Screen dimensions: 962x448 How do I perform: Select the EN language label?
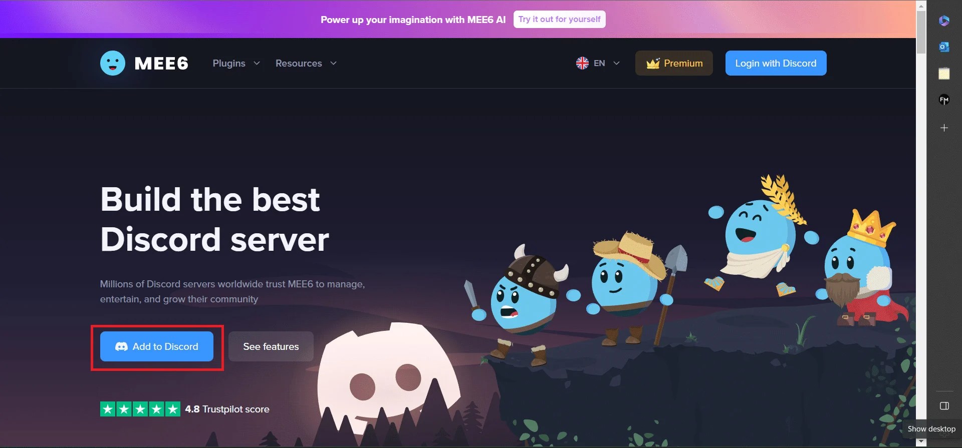point(599,63)
